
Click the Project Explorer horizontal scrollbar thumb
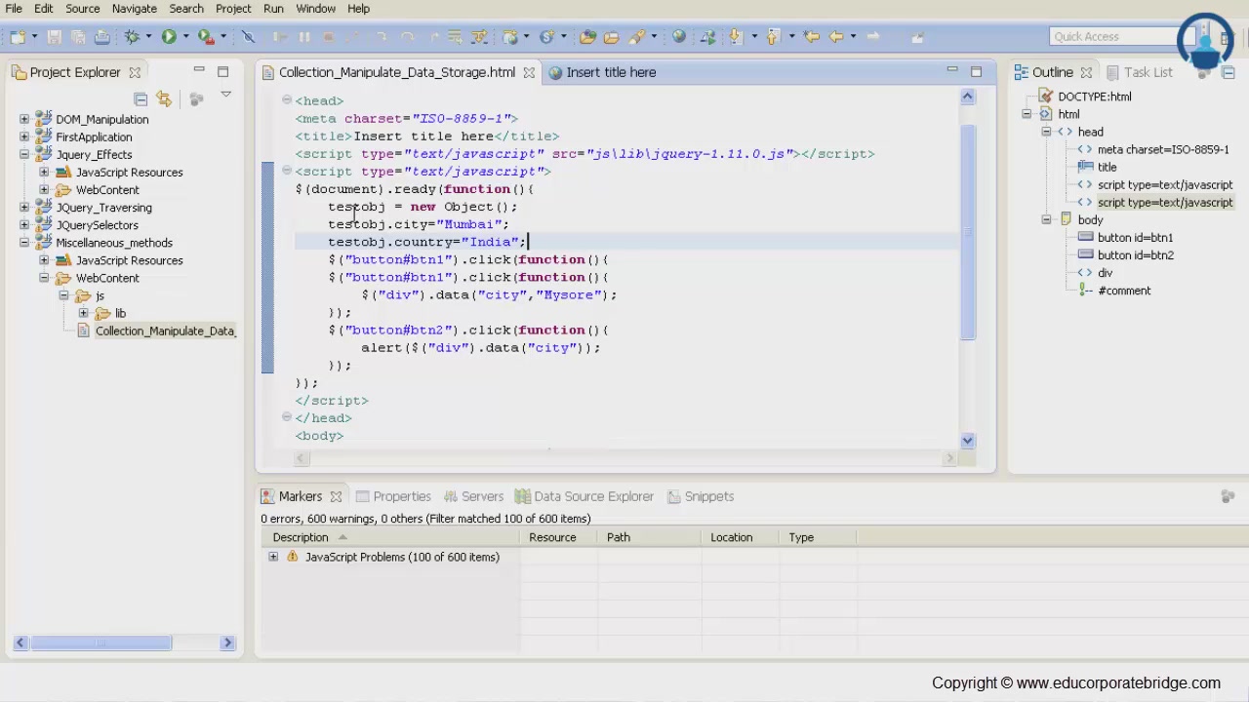pyautogui.click(x=101, y=643)
